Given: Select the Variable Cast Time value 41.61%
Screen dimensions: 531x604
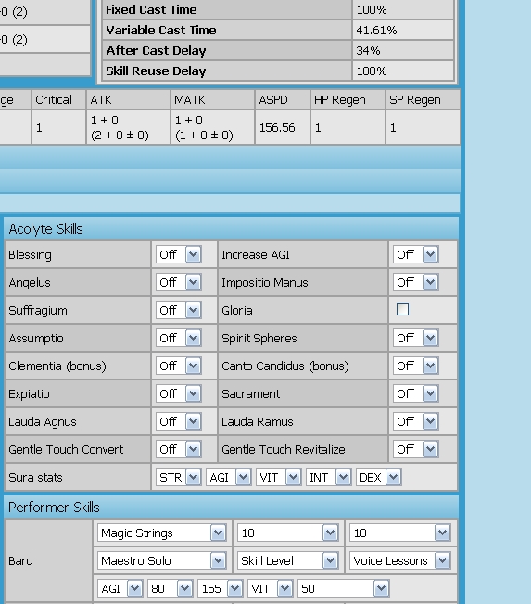Looking at the screenshot, I should pyautogui.click(x=376, y=30).
